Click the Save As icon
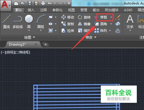This screenshot has height=110, width=144. 36,3
